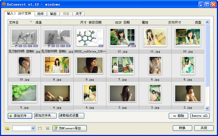Click the 尺寸 column header
The width and height of the screenshot is (218, 136).
(x=74, y=22)
